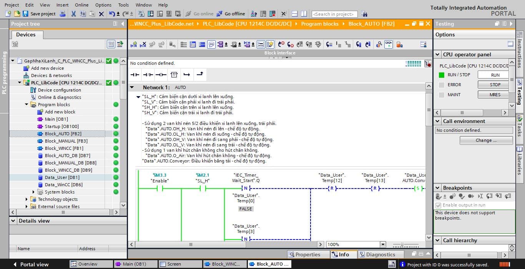Toggle the free-form comments speech bubble icon
This screenshot has height=269, width=525.
click(211, 44)
